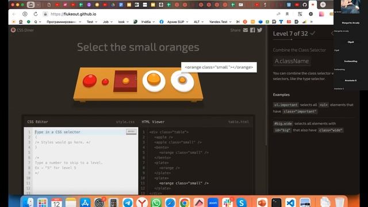Screen dimensions: 368x207
Task: Click the CSS Diner logo
Action: tap(22, 30)
